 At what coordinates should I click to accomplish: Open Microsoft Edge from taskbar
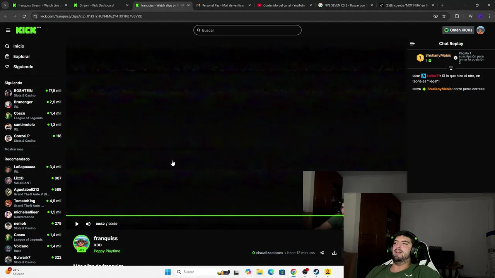271,272
